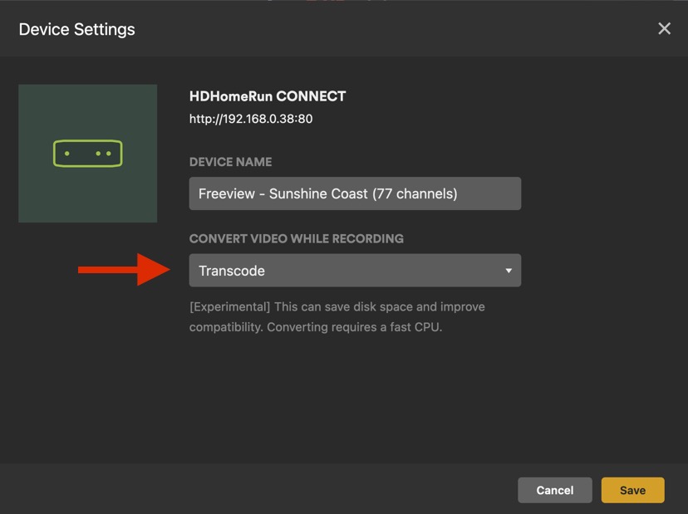The width and height of the screenshot is (688, 514).
Task: Click the green HDHomeRun tuner icon
Action: [x=88, y=154]
